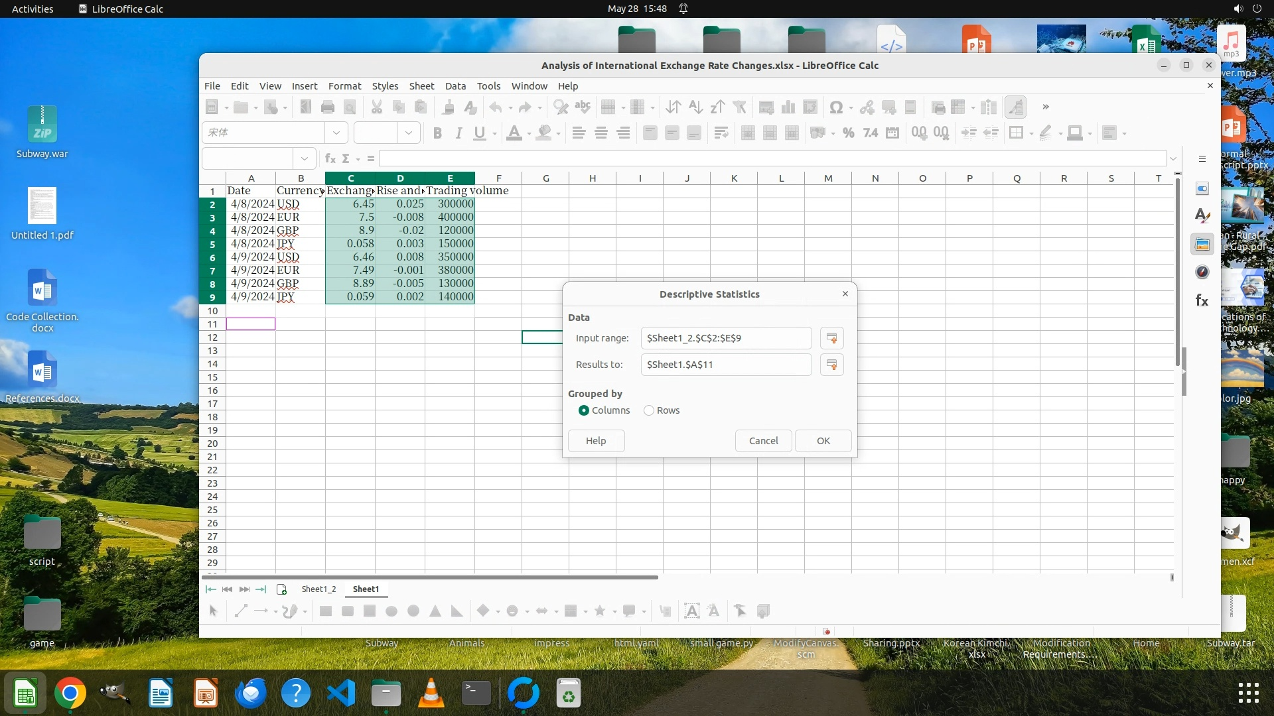Open the sidebar Gallery icon

tap(1202, 245)
